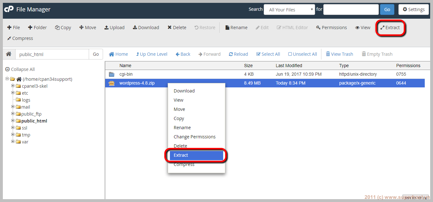Click Rename in the toolbar
The height and width of the screenshot is (202, 433).
tap(236, 28)
